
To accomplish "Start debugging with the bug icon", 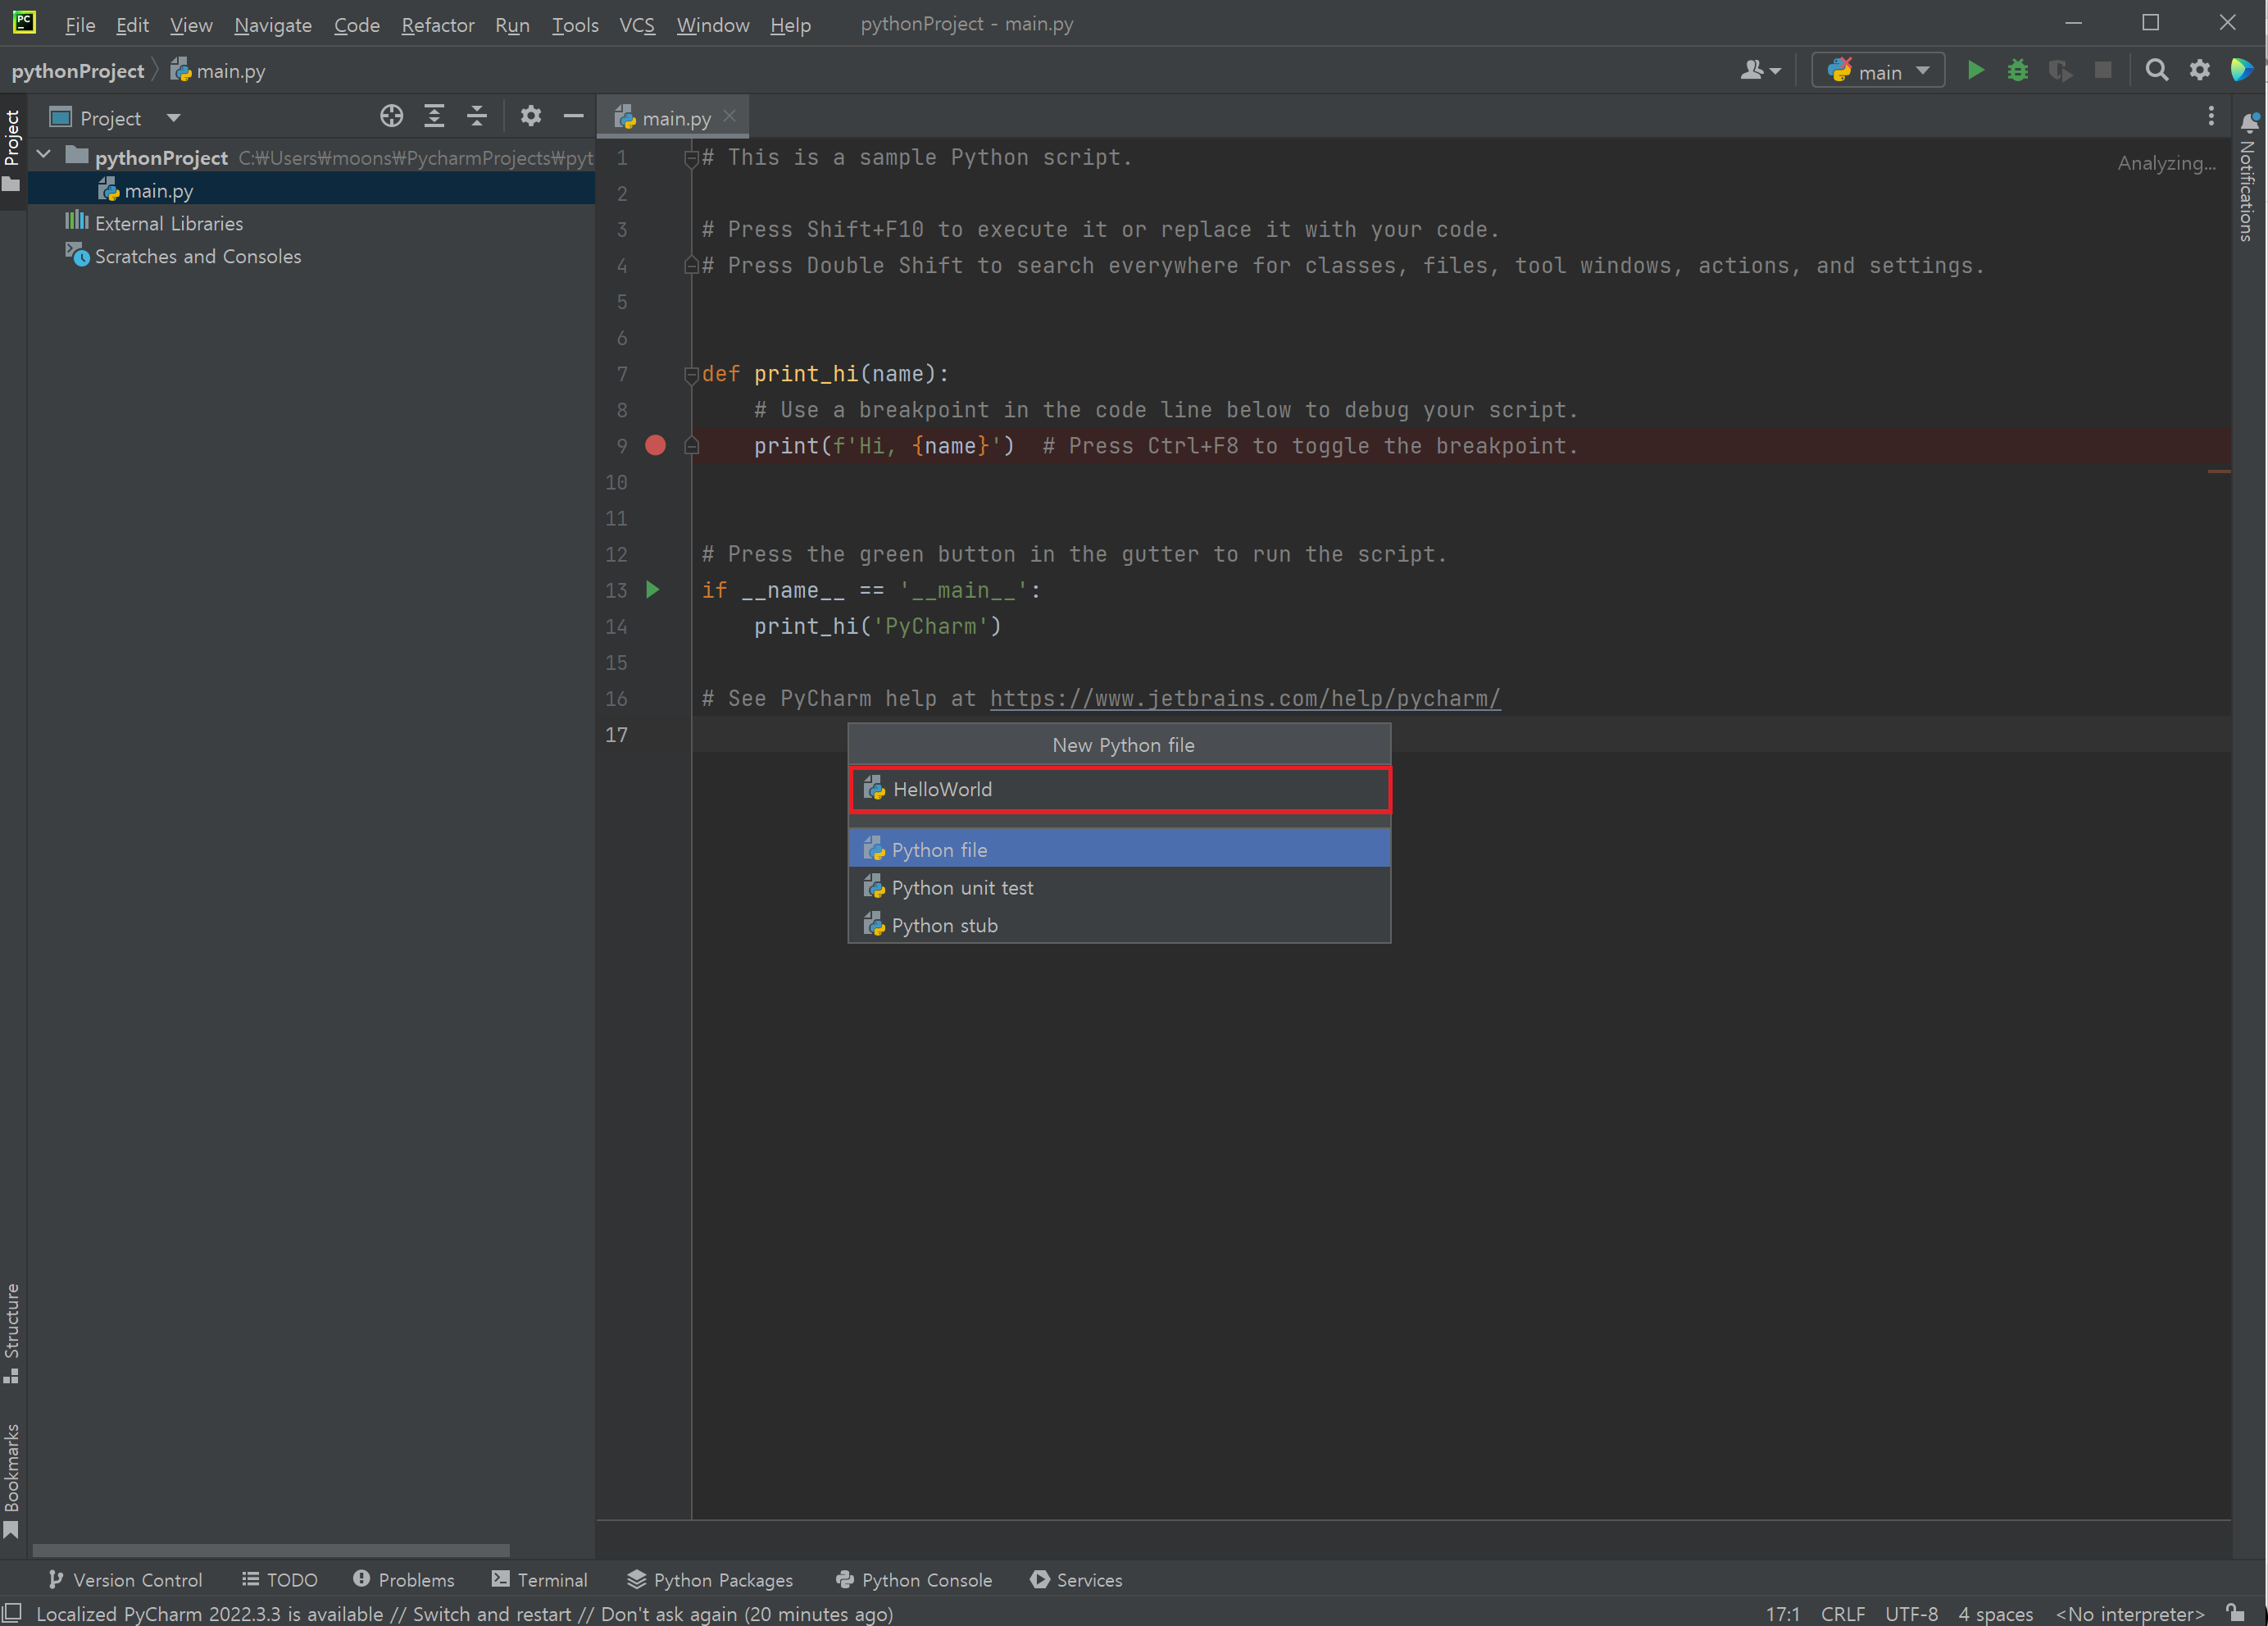I will pyautogui.click(x=2018, y=71).
